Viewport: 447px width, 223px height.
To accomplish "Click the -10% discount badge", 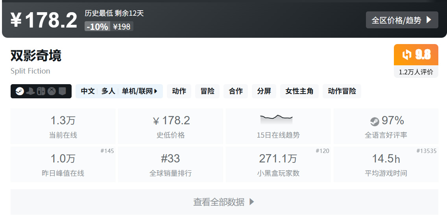I will pyautogui.click(x=98, y=26).
